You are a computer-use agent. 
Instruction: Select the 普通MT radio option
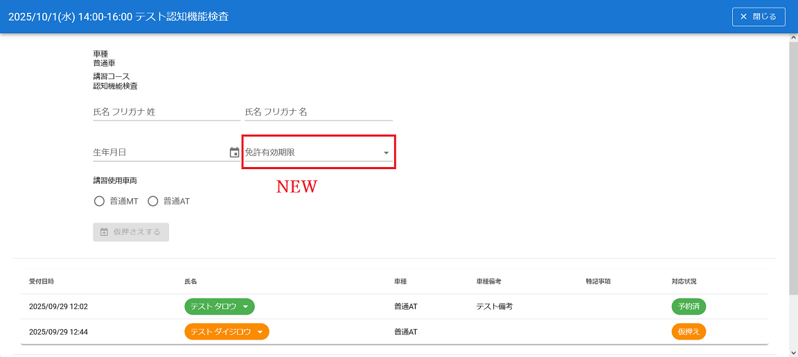[99, 202]
